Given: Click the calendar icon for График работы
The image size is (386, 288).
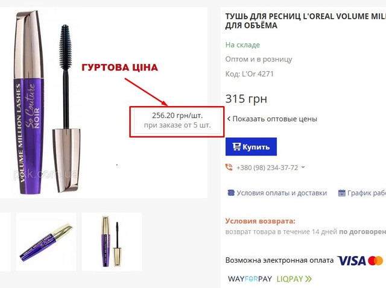Looking at the screenshot, I should point(342,193).
